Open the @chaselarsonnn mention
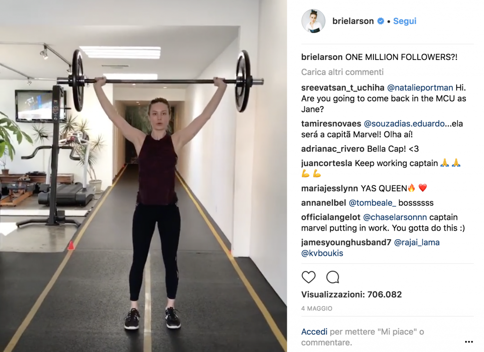484x352 pixels. 395,218
